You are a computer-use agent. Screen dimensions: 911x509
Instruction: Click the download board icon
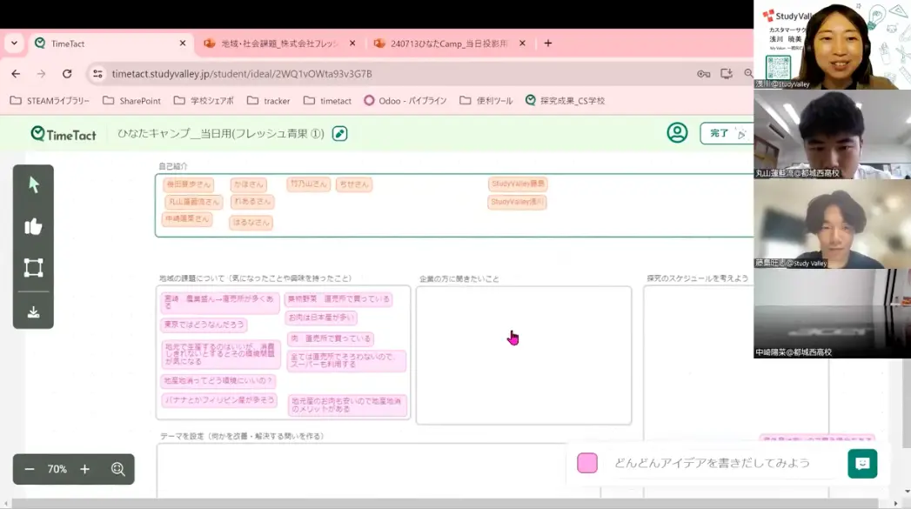coord(34,311)
